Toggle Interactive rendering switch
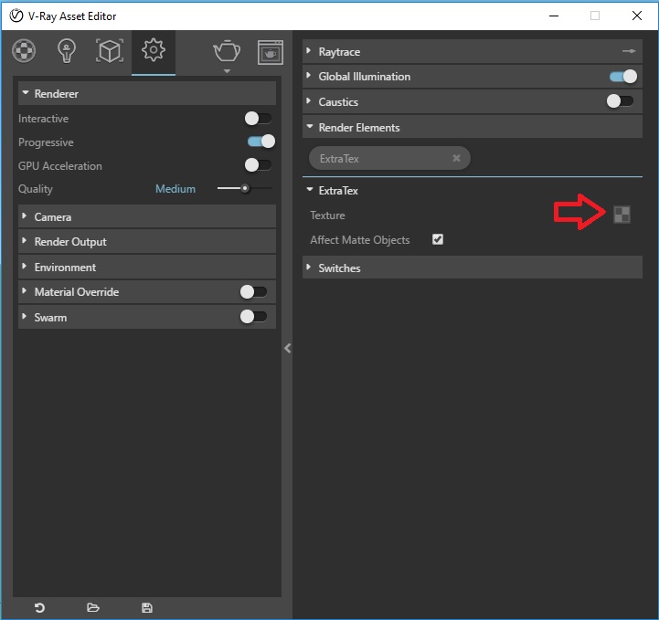The height and width of the screenshot is (620, 659). (x=258, y=119)
